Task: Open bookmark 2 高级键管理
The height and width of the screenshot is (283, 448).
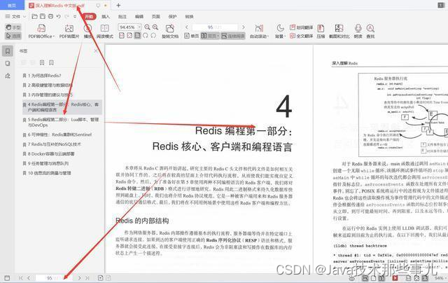Action: pos(48,85)
